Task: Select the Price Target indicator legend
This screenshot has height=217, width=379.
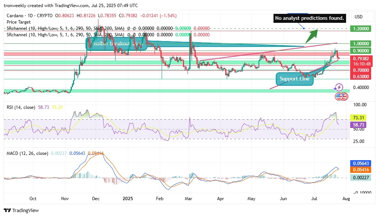Action: click(x=19, y=22)
